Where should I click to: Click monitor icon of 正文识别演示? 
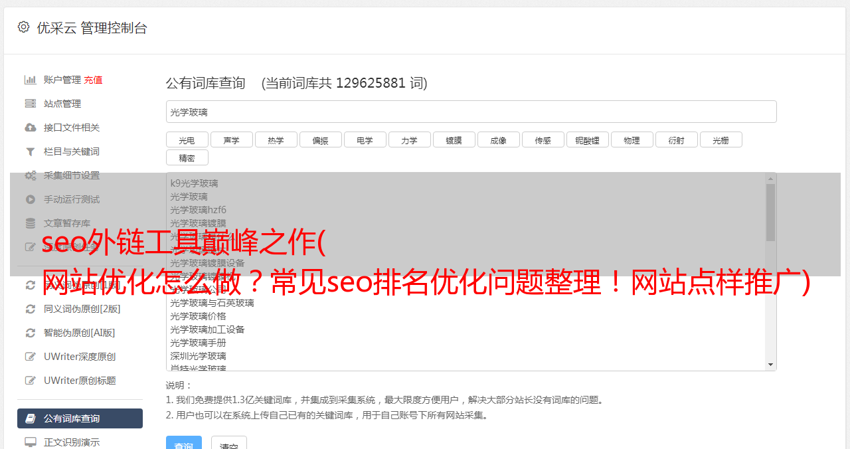[31, 442]
